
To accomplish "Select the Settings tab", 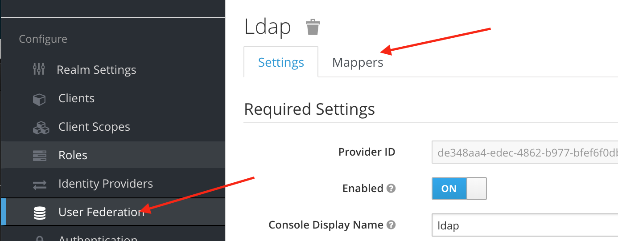I will [x=281, y=62].
